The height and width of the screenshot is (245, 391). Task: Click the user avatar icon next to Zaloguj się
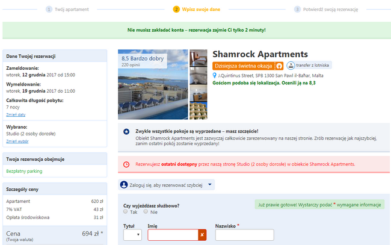(124, 185)
